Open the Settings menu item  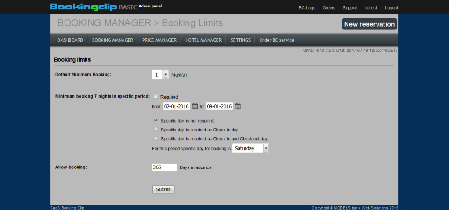click(240, 40)
